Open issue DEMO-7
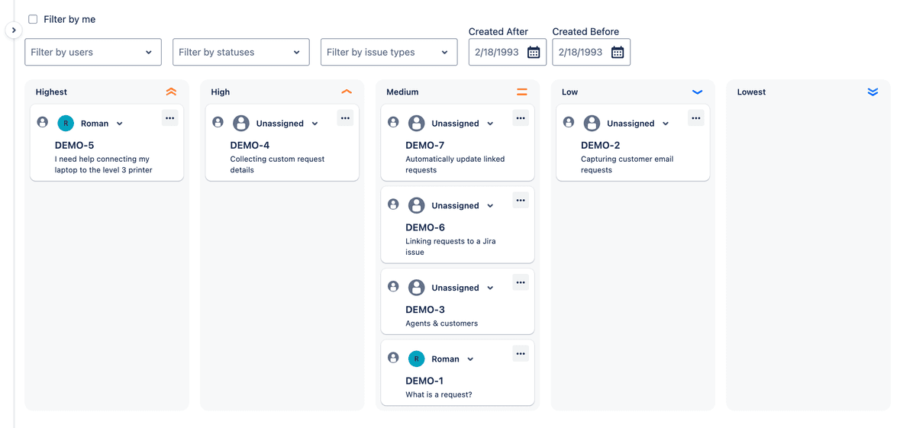 tap(425, 145)
